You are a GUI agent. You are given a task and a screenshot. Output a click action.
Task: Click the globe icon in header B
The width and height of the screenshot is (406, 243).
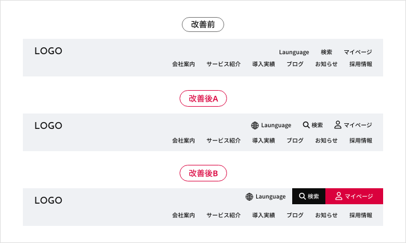249,197
